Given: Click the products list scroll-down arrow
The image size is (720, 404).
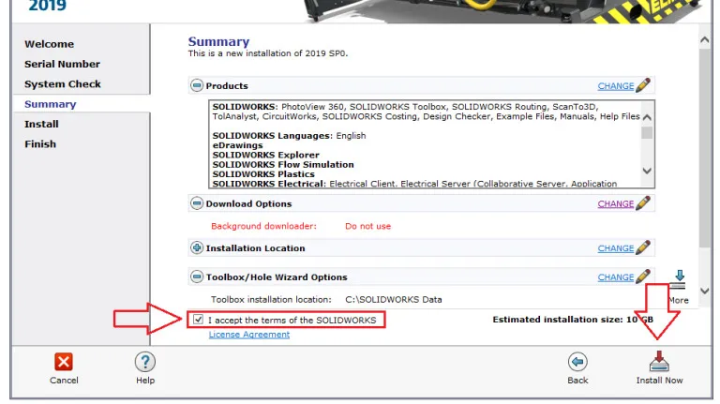Looking at the screenshot, I should tap(647, 171).
